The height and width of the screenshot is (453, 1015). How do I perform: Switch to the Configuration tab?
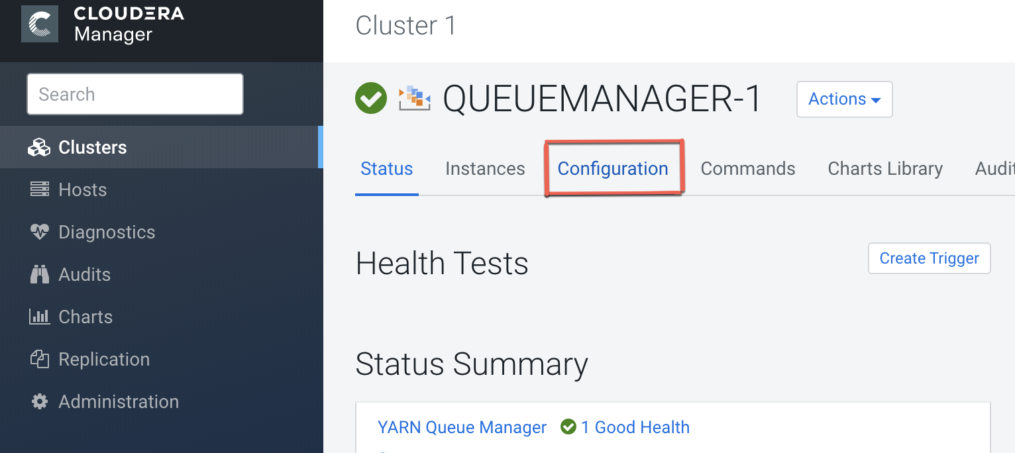pyautogui.click(x=613, y=169)
